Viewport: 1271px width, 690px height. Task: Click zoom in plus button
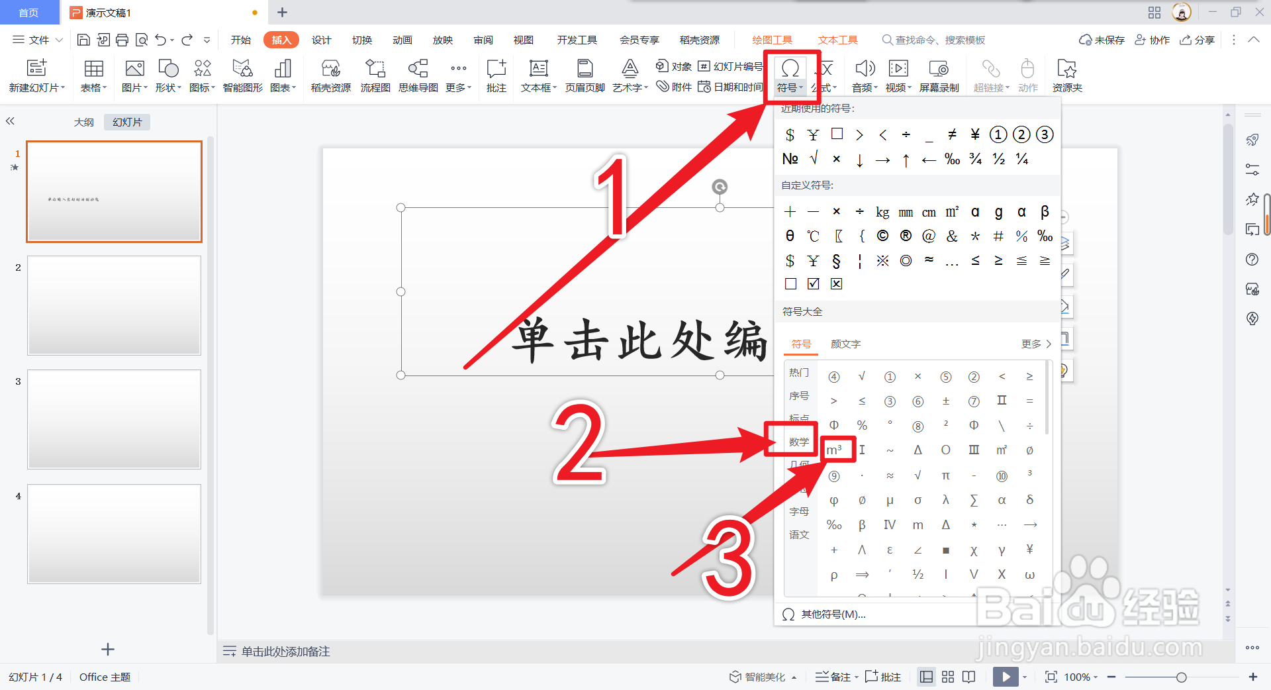click(x=1253, y=677)
